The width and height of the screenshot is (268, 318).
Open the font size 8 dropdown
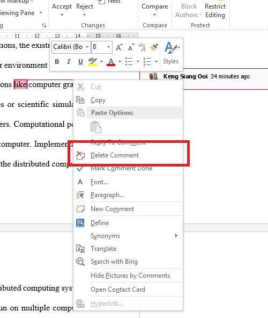108,47
